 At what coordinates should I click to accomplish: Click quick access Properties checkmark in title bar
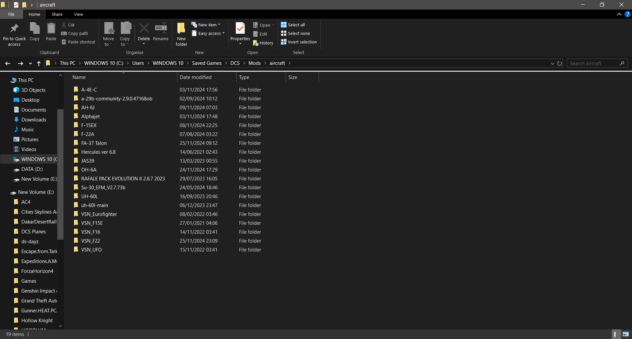(x=16, y=5)
